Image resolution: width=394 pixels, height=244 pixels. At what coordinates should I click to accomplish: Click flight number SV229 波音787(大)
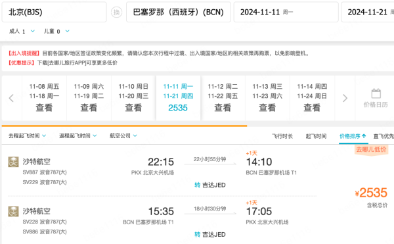[45, 182]
